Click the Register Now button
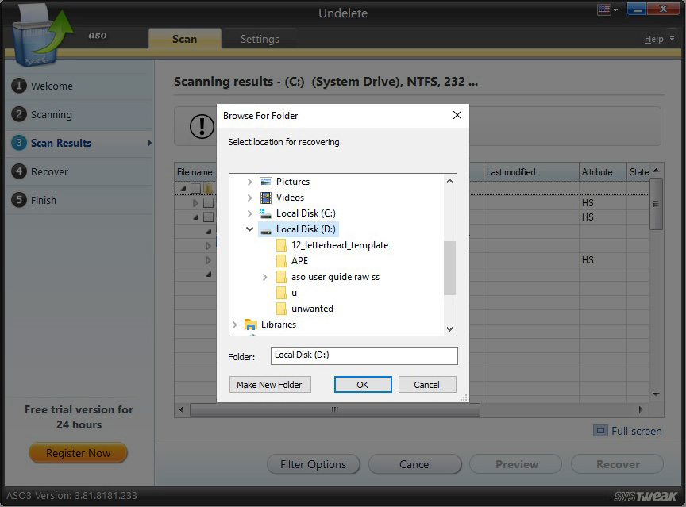686x507 pixels. coord(77,453)
